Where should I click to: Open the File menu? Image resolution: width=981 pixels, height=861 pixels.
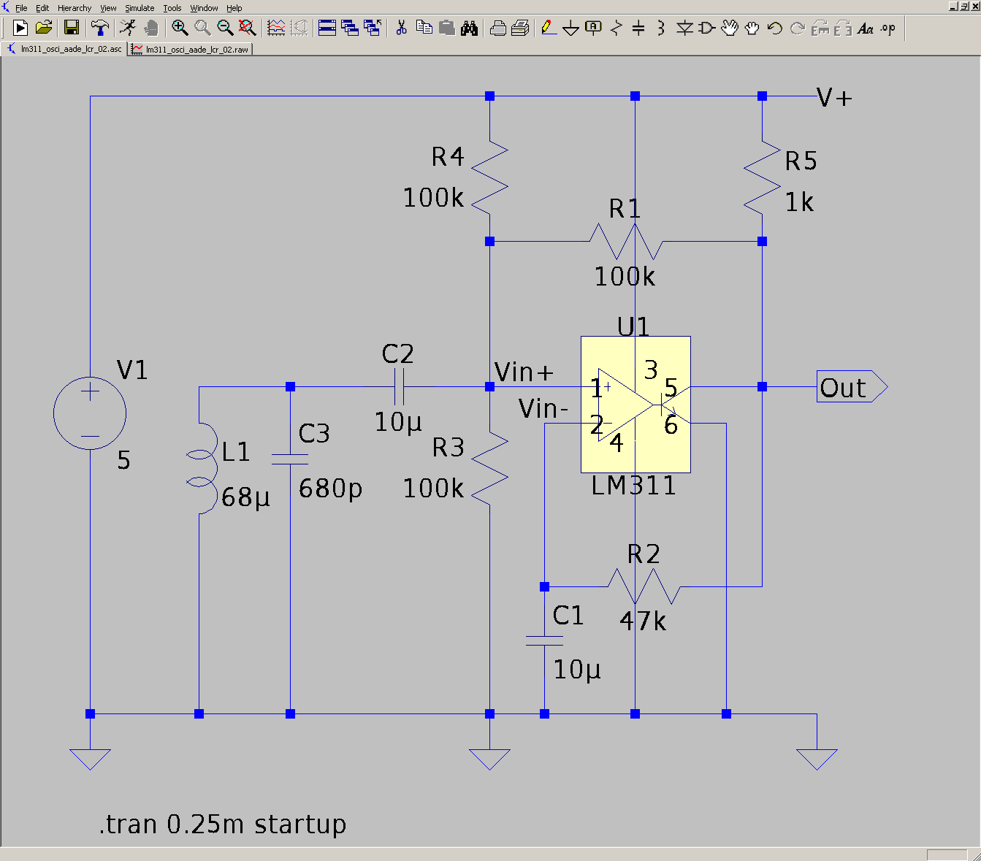(x=21, y=8)
